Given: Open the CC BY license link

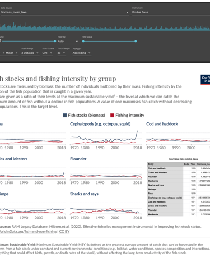Looking at the screenshot, I should tap(64, 232).
